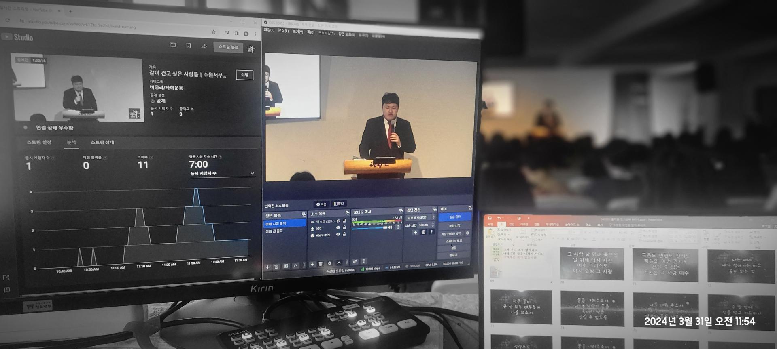Add a new scene transition in OBS
This screenshot has width=777, height=349.
pyautogui.click(x=415, y=232)
